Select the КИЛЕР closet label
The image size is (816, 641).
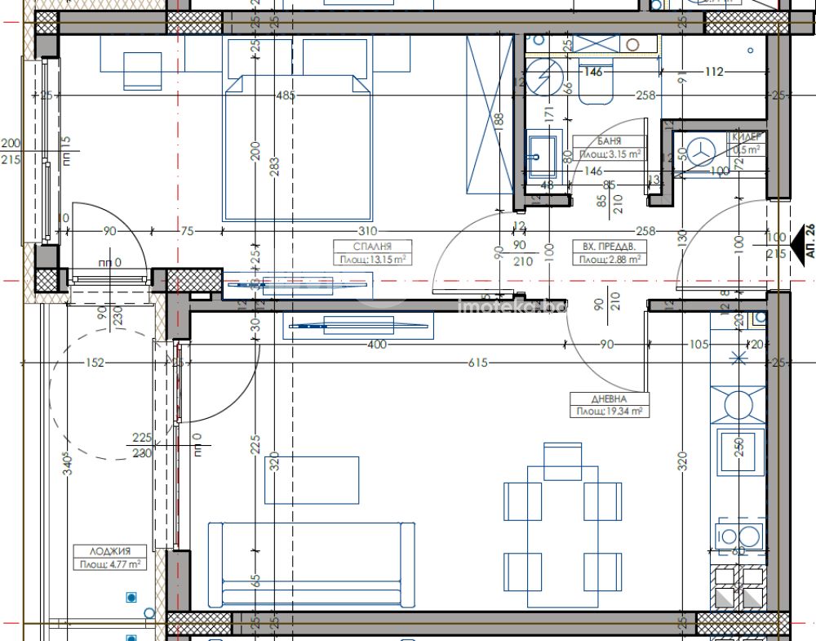(744, 137)
